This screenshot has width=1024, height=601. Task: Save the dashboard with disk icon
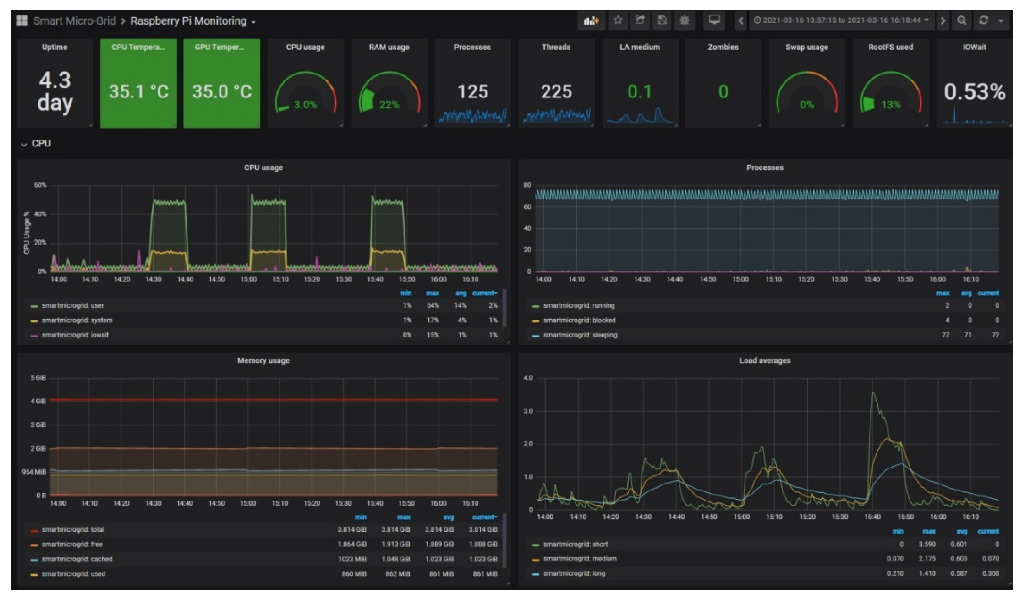(x=662, y=20)
